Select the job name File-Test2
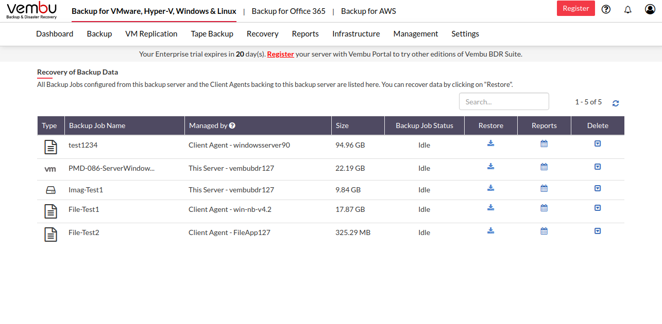This screenshot has height=324, width=662. click(83, 232)
